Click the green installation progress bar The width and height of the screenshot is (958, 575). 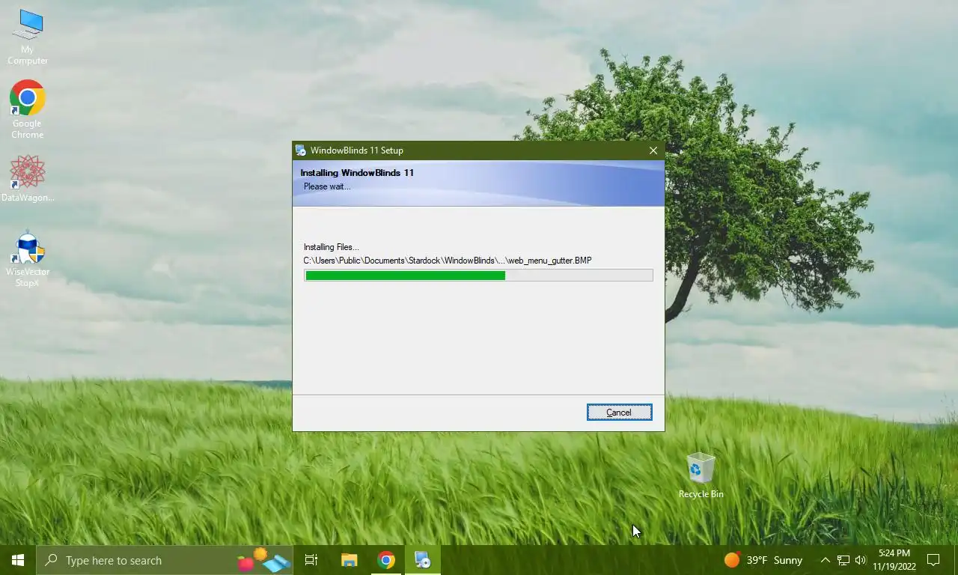[478, 276]
